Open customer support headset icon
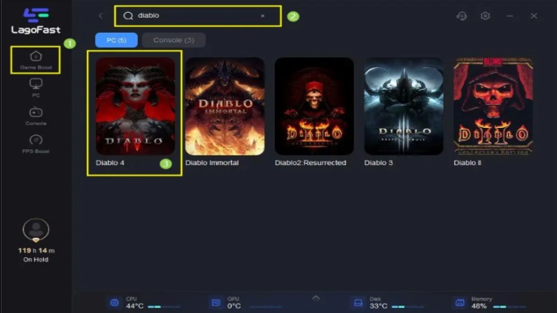The width and height of the screenshot is (557, 313). coord(462,16)
